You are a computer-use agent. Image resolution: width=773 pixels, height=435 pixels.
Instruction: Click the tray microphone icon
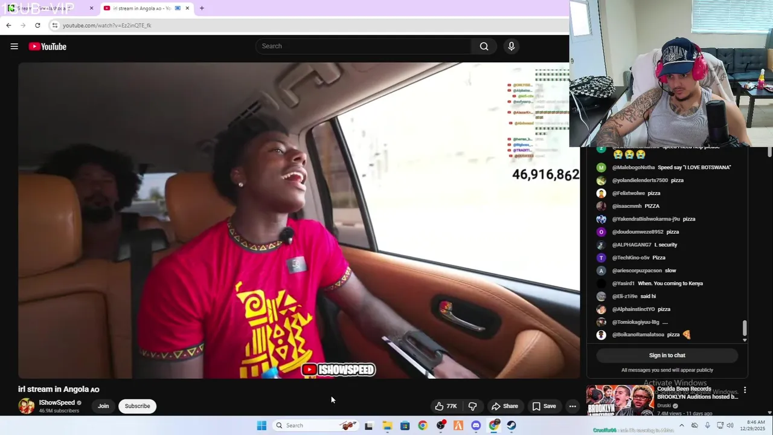pos(707,425)
